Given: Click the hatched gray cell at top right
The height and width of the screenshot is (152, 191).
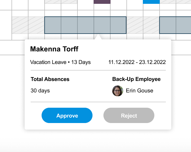Looking at the screenshot, I should [x=175, y=2].
